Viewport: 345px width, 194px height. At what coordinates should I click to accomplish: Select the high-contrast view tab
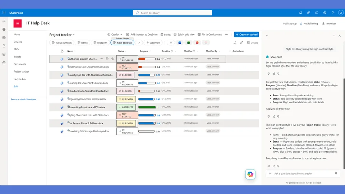[x=122, y=43]
